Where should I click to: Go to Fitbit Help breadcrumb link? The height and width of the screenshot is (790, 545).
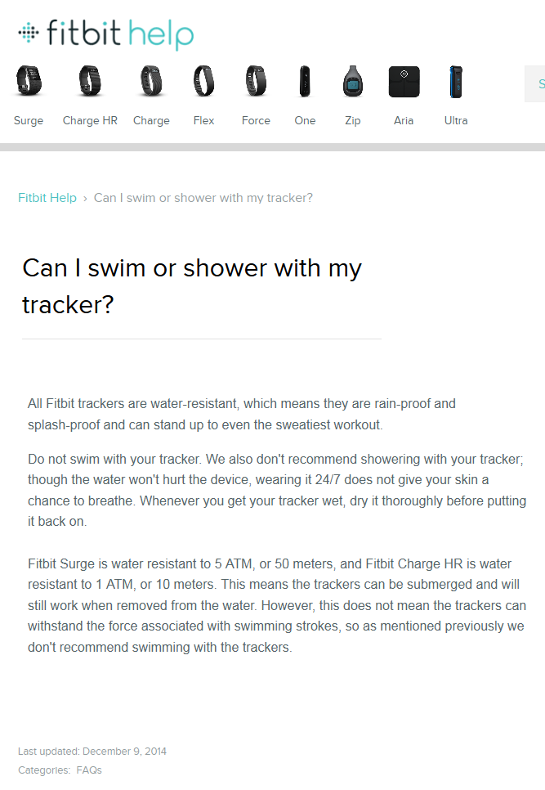coord(47,198)
